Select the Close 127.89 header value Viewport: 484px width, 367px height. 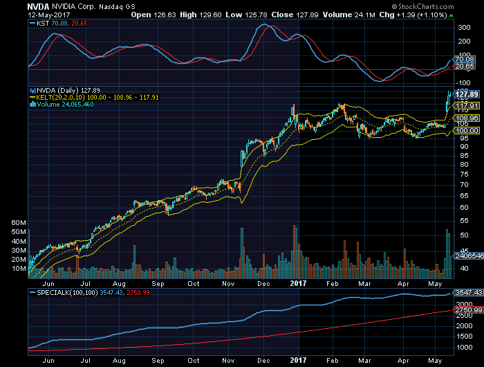(x=295, y=15)
